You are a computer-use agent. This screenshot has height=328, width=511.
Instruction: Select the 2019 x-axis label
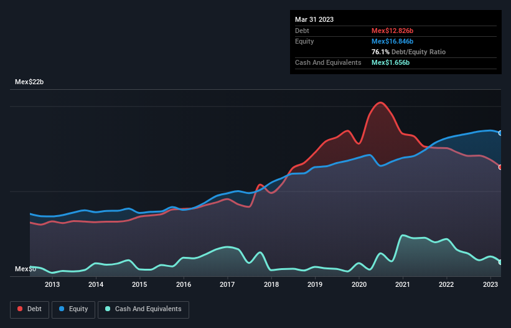click(316, 285)
